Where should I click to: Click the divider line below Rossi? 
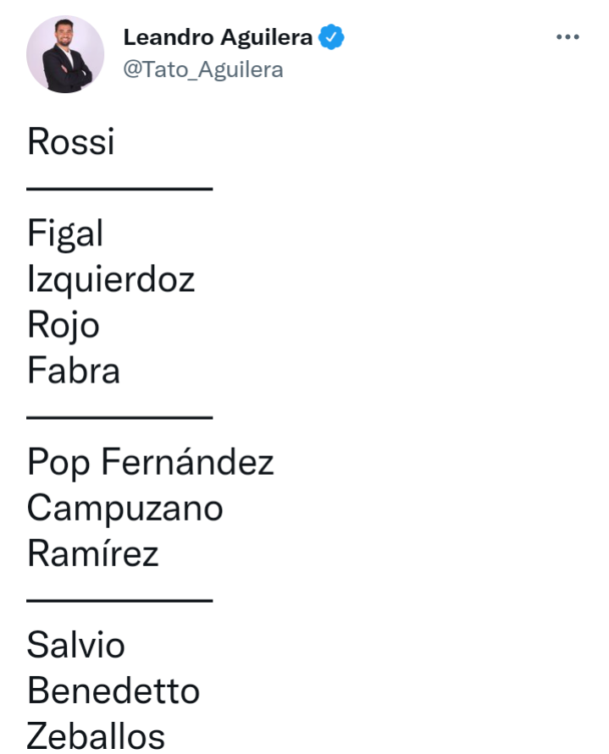[x=119, y=189]
